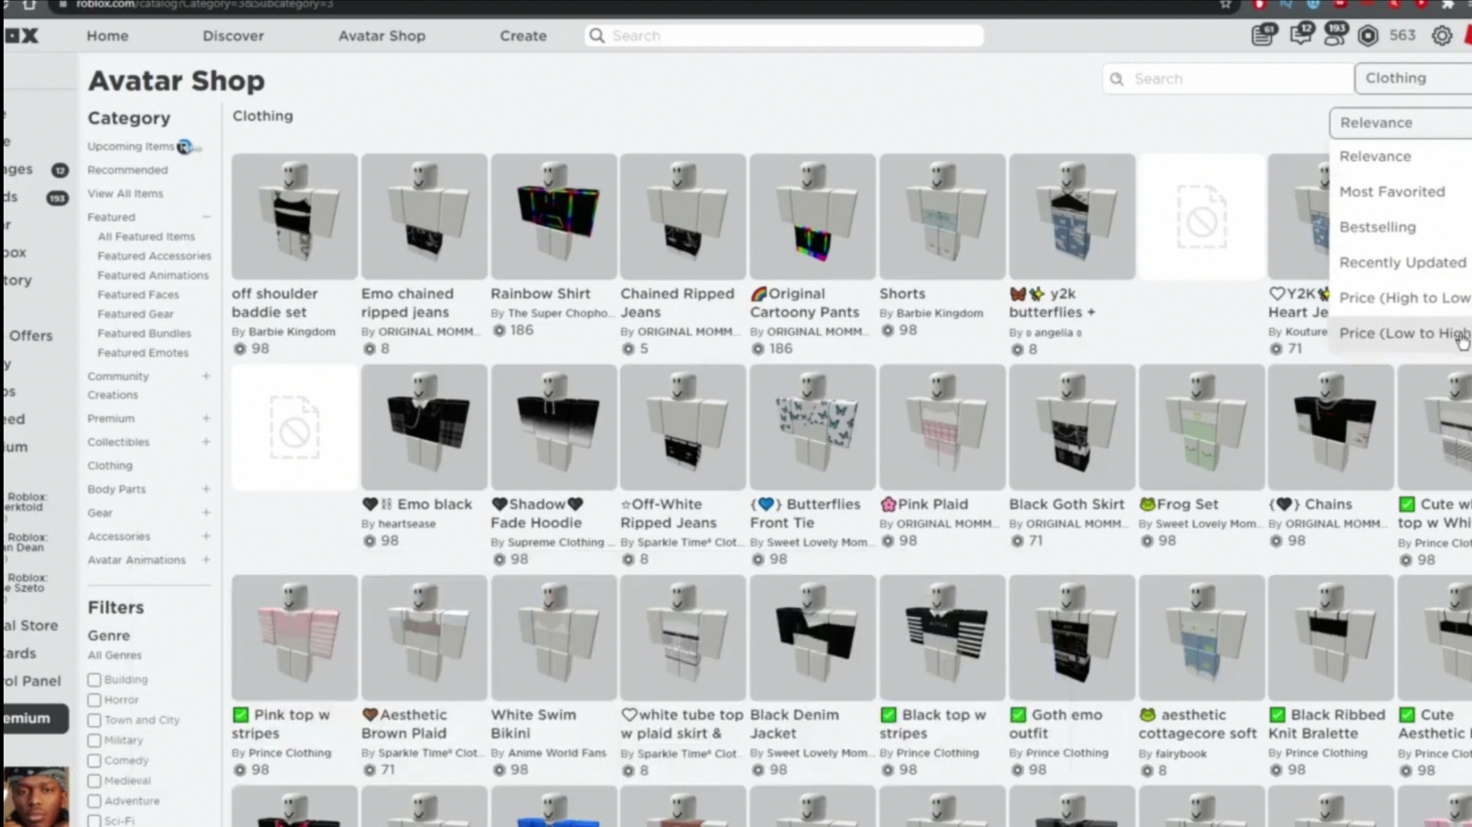Open the notifications feed icon with 61 badge
The image size is (1472, 827).
tap(1262, 35)
